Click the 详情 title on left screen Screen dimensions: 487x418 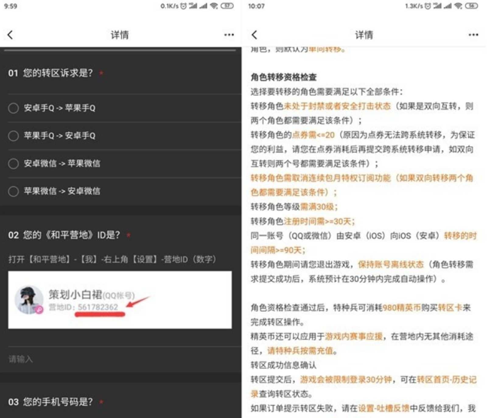click(x=120, y=35)
